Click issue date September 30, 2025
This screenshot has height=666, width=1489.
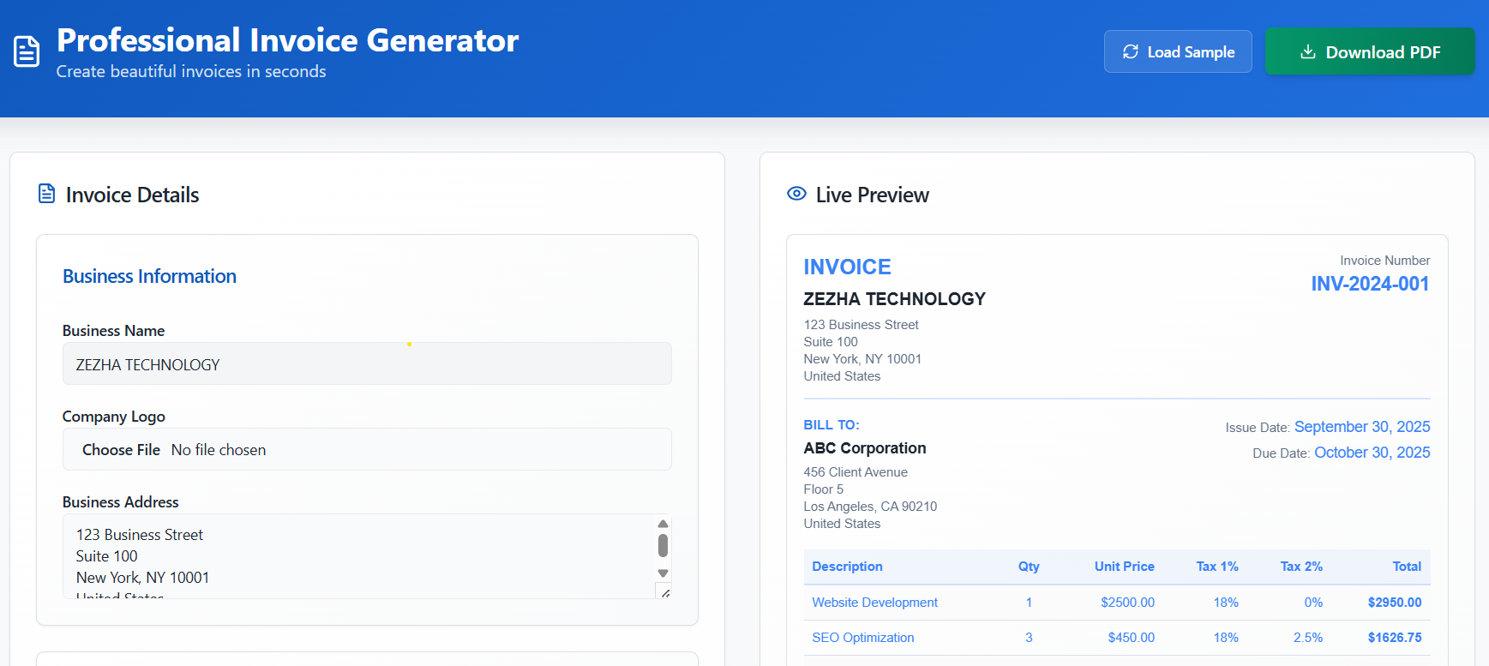(1362, 427)
